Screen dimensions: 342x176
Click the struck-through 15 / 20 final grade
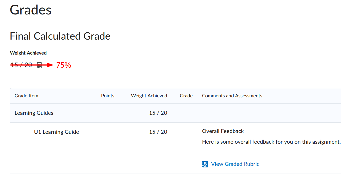(x=21, y=65)
